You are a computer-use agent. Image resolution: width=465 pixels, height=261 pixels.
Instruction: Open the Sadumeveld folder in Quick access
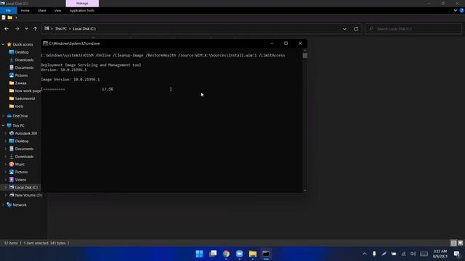[x=25, y=99]
